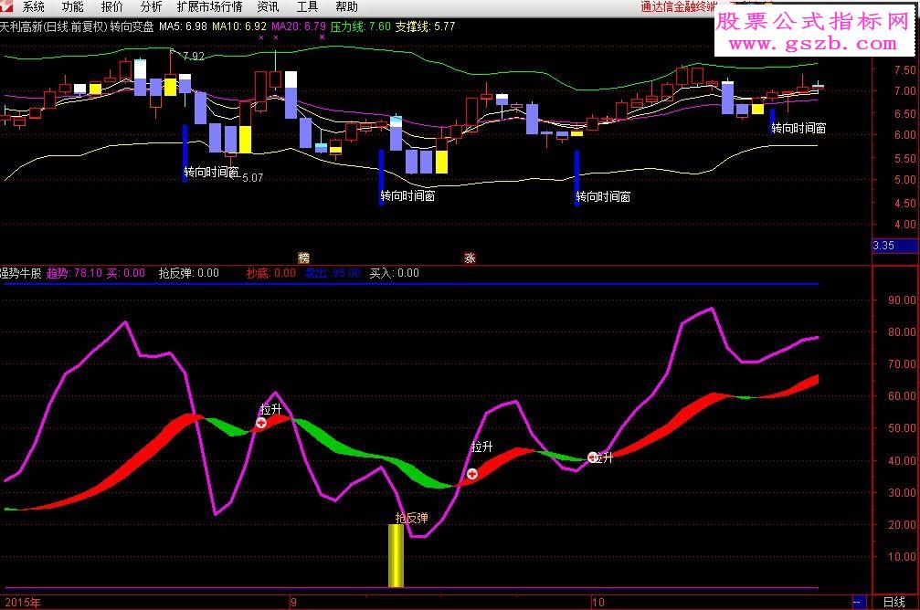The width and height of the screenshot is (920, 610).
Task: Click the www.gszb.com link
Action: click(x=812, y=44)
